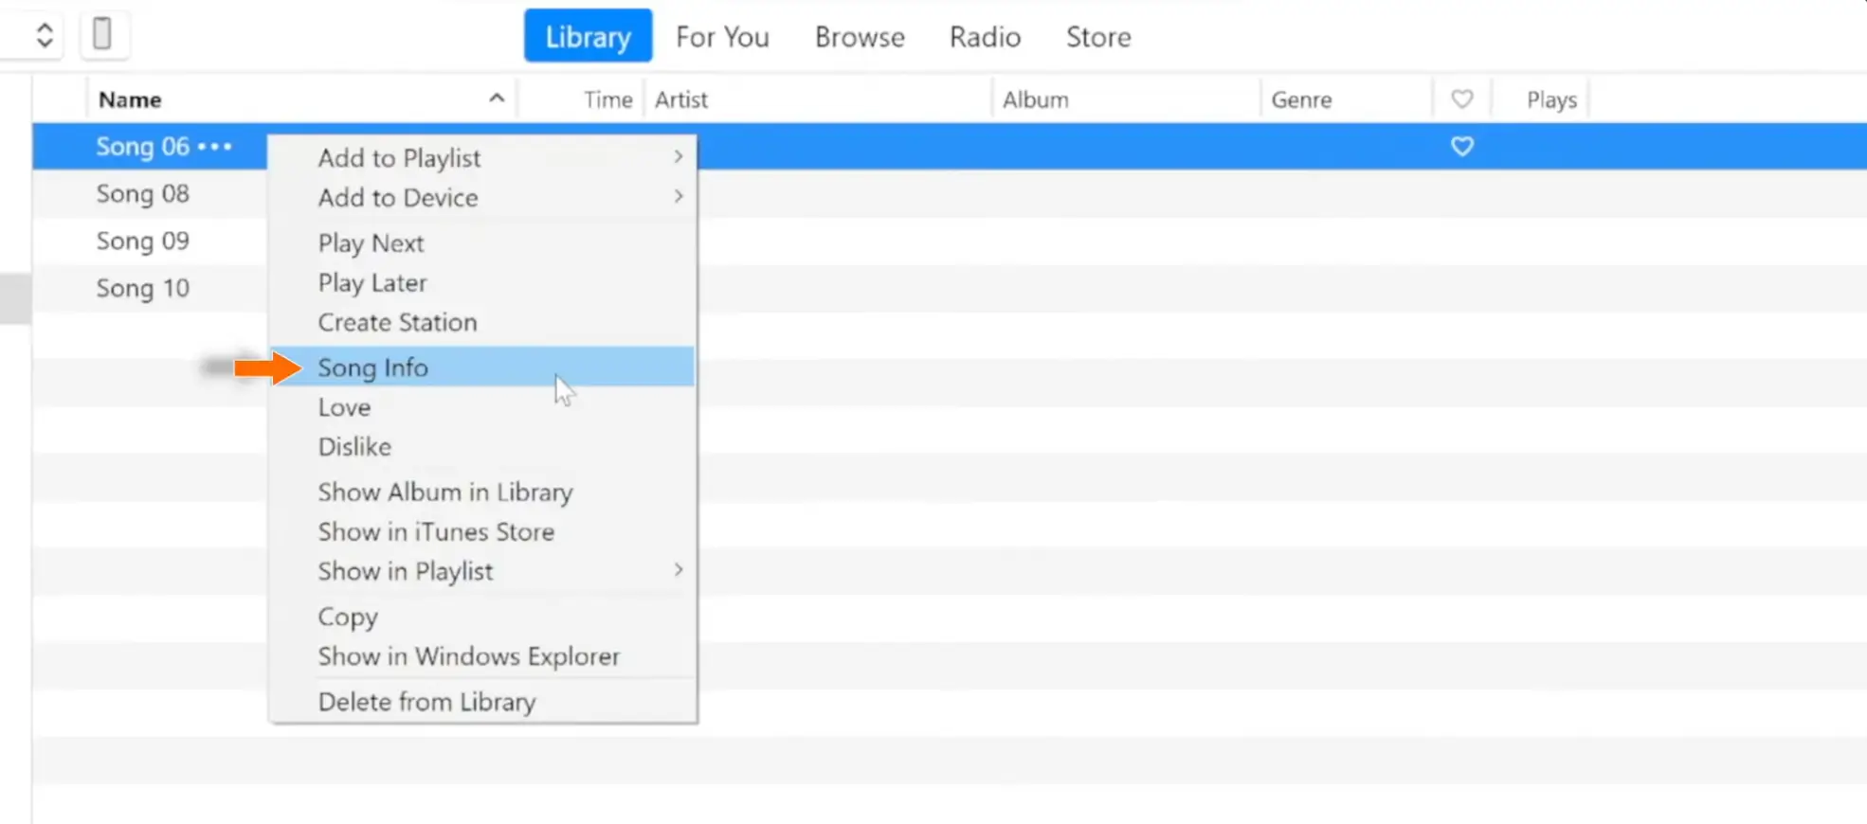The height and width of the screenshot is (824, 1867).
Task: Open the Radio tab
Action: tap(985, 37)
